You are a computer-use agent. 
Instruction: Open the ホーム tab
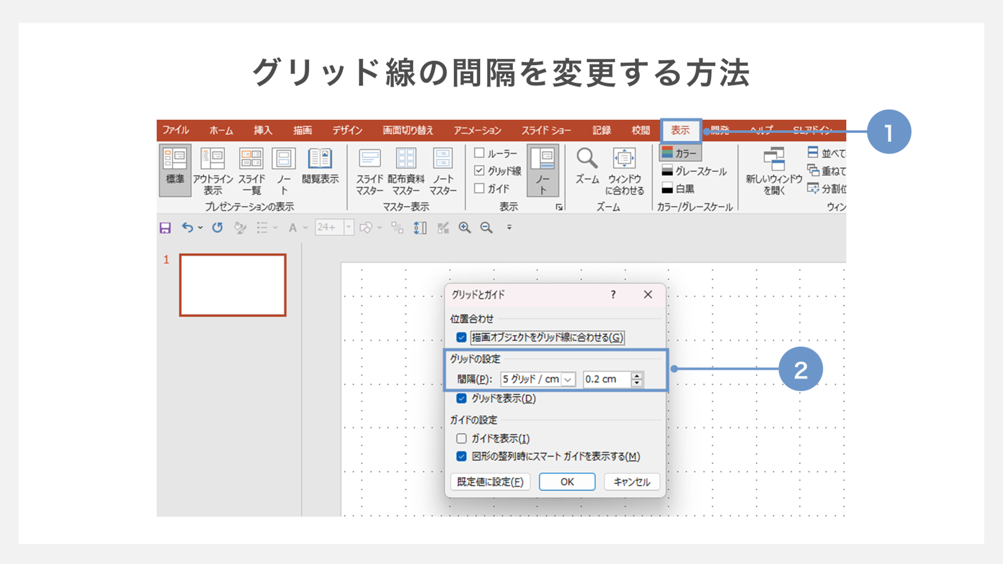point(221,130)
